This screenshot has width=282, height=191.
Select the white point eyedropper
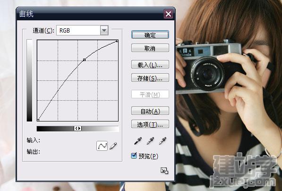pyautogui.click(x=163, y=141)
